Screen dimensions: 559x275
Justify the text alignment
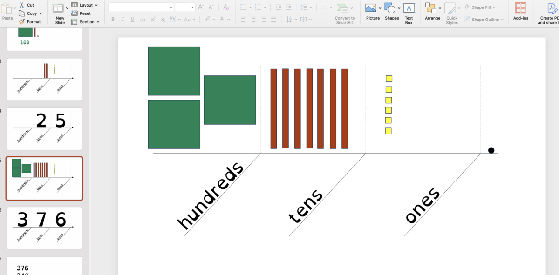click(273, 19)
